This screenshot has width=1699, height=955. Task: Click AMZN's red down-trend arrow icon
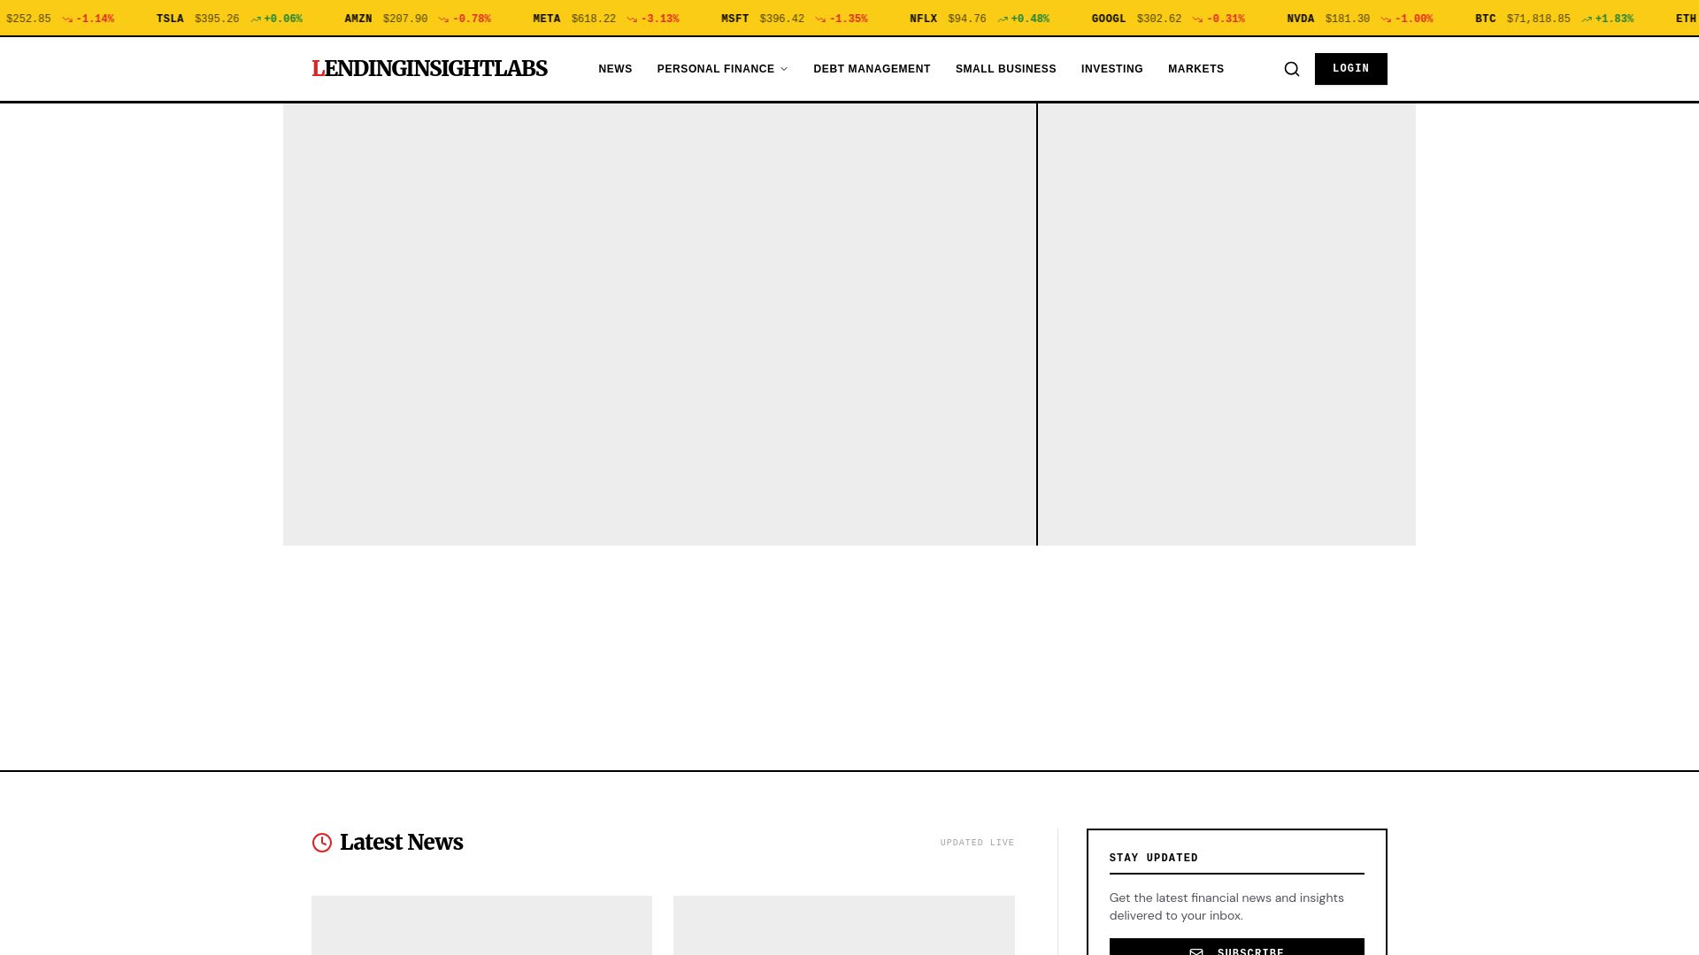tap(444, 19)
